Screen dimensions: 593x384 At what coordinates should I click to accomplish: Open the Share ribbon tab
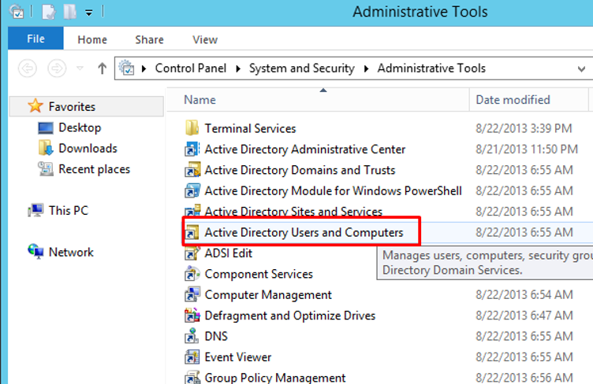pyautogui.click(x=149, y=39)
